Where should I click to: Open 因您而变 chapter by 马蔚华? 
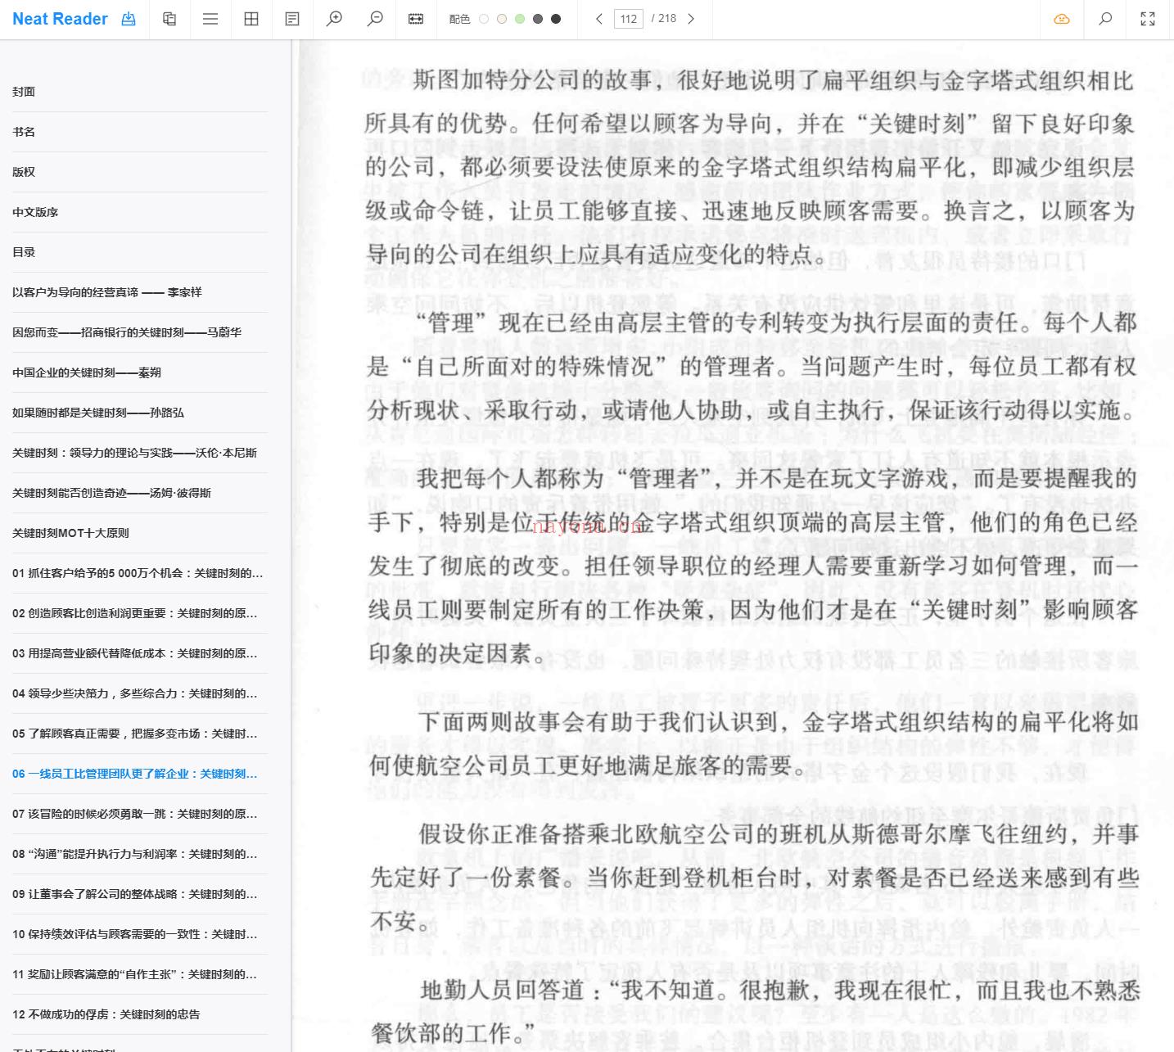(140, 332)
